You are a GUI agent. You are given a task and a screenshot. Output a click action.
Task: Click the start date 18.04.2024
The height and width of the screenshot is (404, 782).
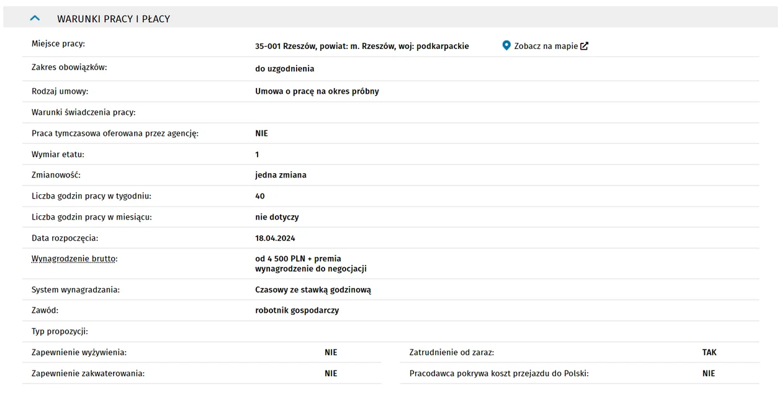point(275,238)
